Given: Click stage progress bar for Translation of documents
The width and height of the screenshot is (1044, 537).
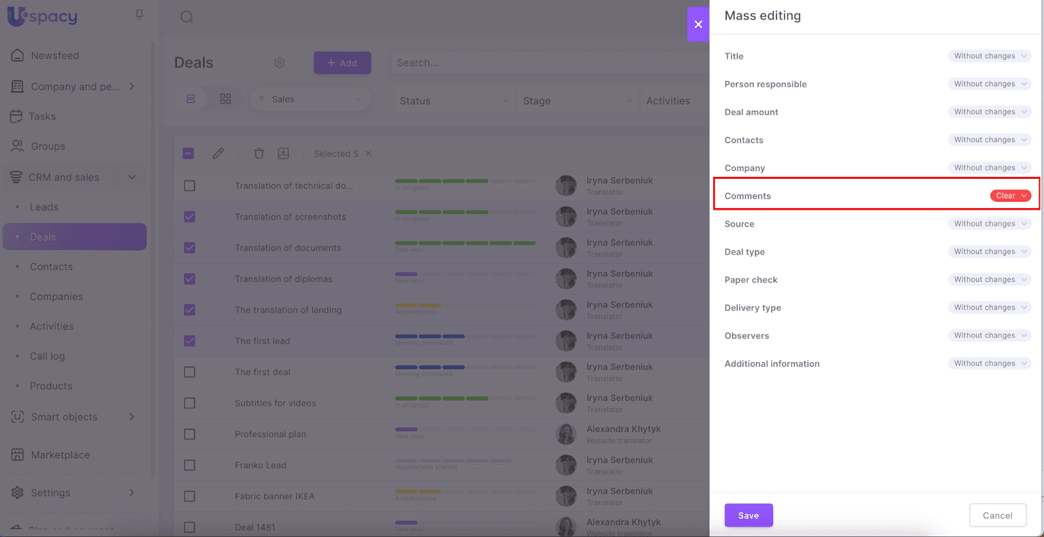Looking at the screenshot, I should pyautogui.click(x=465, y=243).
